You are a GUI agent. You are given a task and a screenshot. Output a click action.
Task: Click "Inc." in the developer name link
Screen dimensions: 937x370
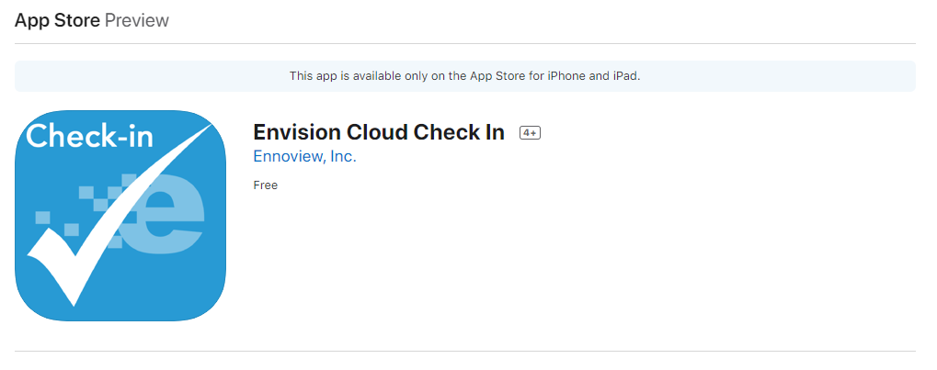pos(344,157)
